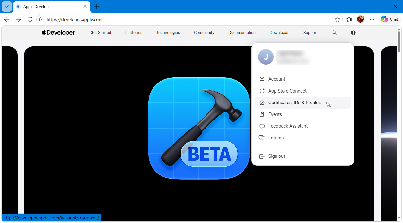The image size is (403, 223).
Task: Click the Xcode BETA hammer image
Action: pos(199,128)
